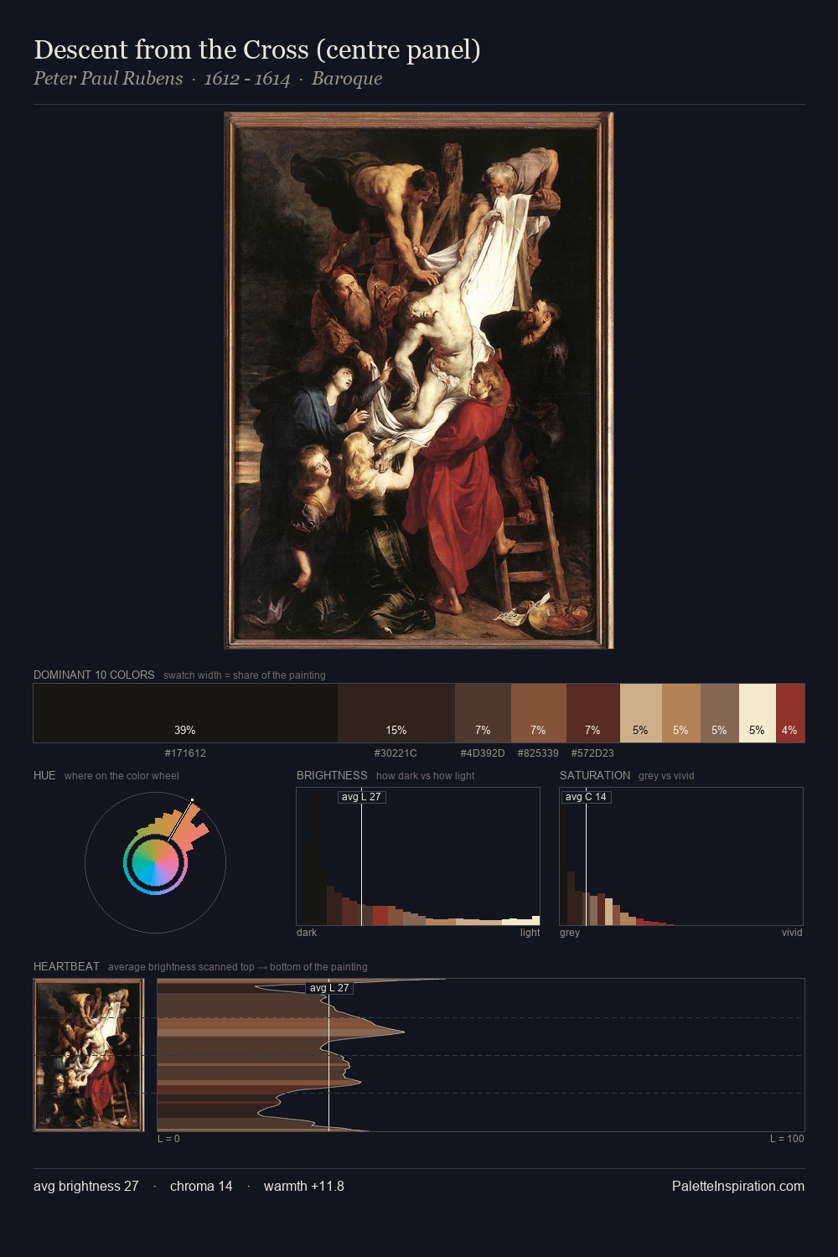Click the 39% near-black swatch
The height and width of the screenshot is (1257, 838).
point(185,713)
